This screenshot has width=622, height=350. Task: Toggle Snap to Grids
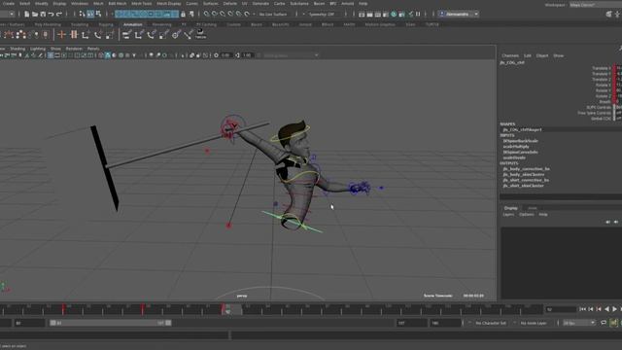(x=207, y=14)
